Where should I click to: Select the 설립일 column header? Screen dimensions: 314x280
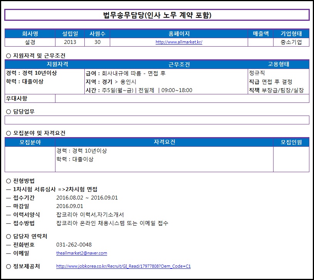pyautogui.click(x=70, y=34)
